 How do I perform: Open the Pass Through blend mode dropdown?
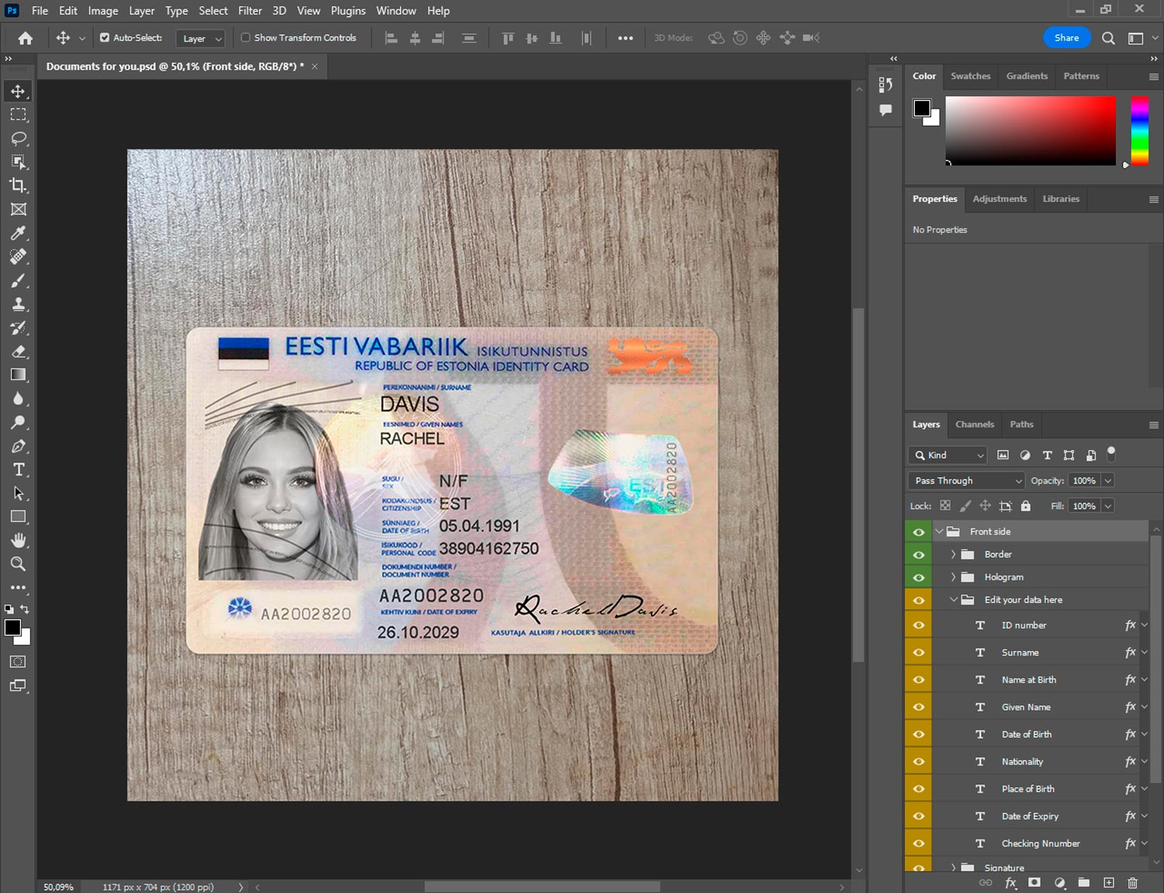[x=967, y=481]
